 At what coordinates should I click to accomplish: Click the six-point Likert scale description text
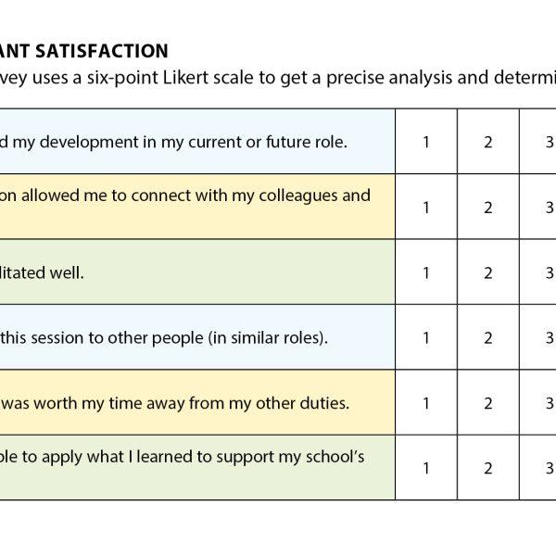point(278,78)
